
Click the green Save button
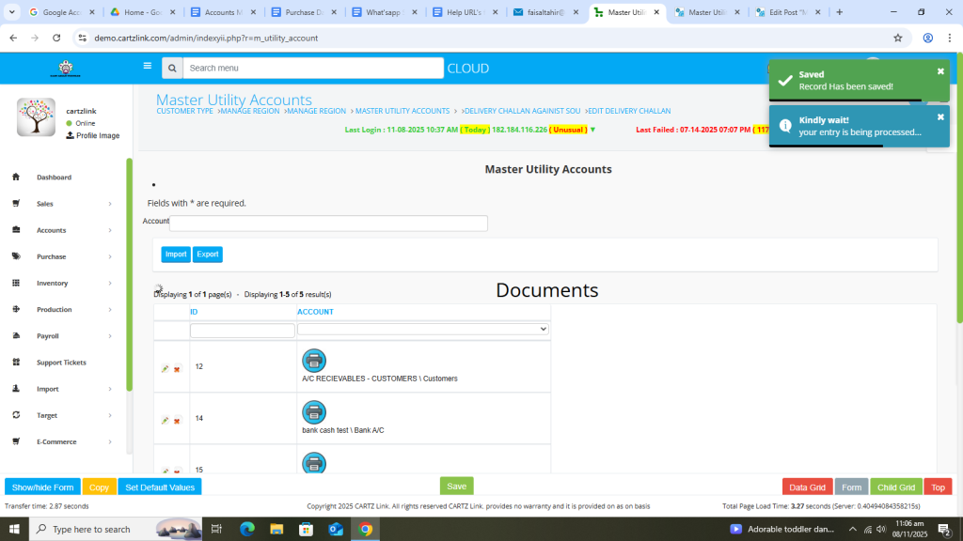pyautogui.click(x=456, y=486)
